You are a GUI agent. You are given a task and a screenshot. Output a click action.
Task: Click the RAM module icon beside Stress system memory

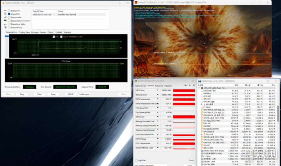tap(5, 21)
